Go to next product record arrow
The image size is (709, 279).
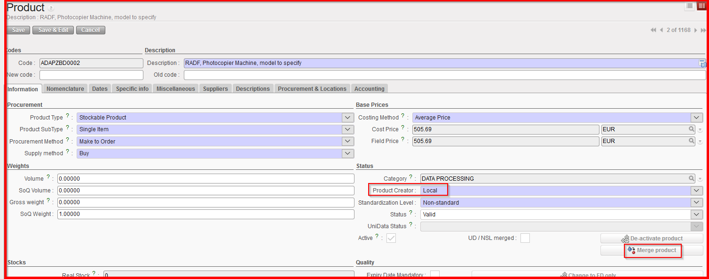pyautogui.click(x=696, y=30)
